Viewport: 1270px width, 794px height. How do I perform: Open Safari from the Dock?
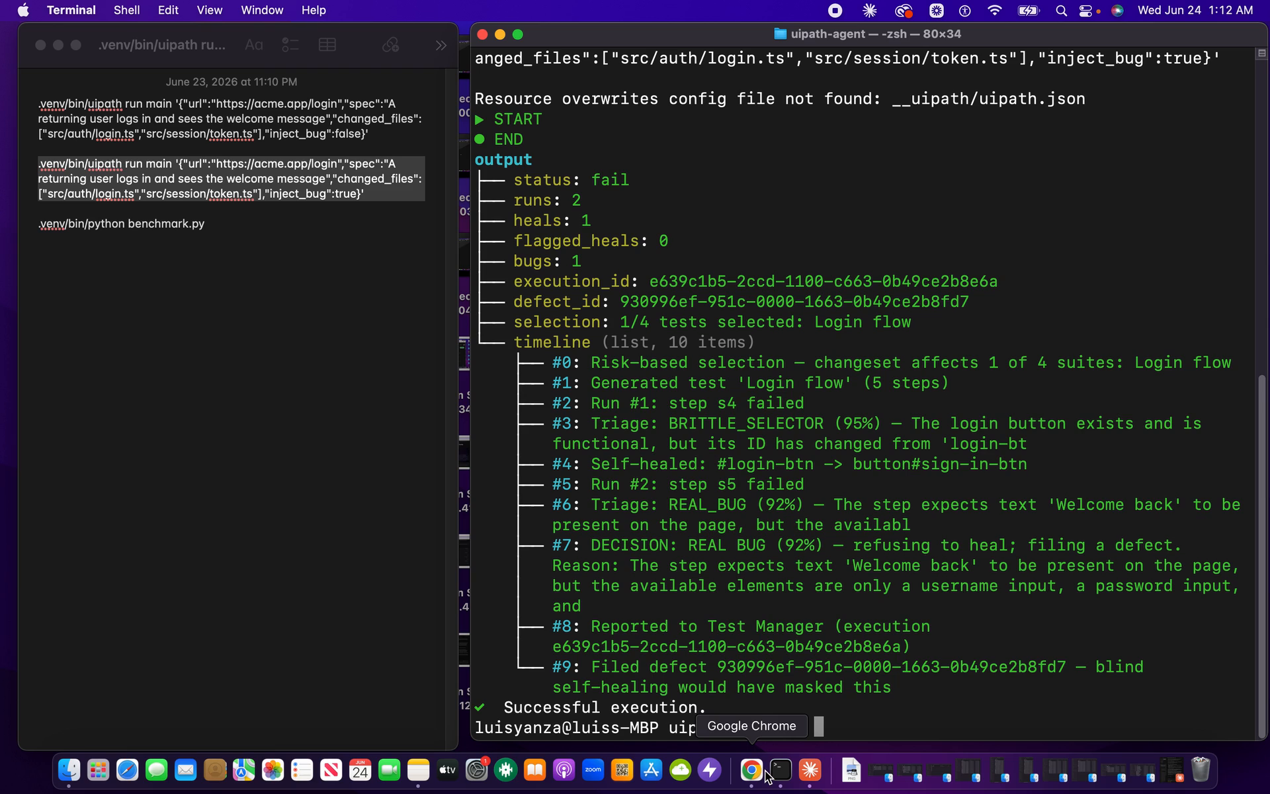coord(127,770)
